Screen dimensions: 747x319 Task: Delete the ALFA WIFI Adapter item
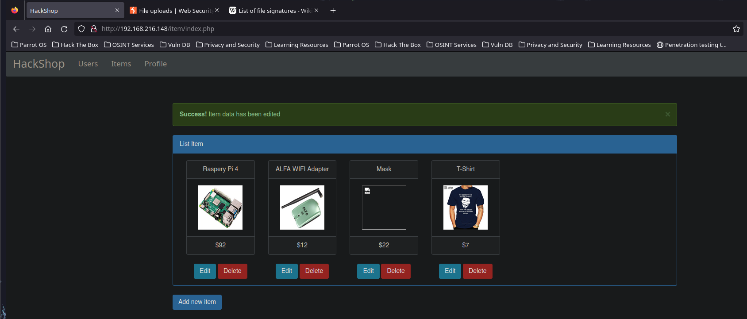pyautogui.click(x=314, y=271)
